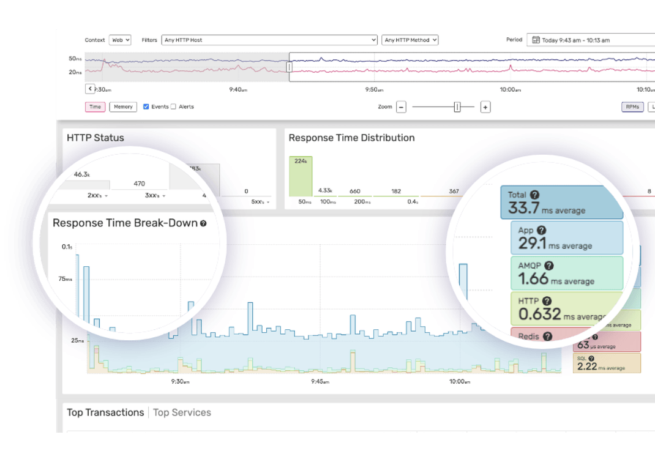
Task: Click the HTTP Status panel title
Action: 95,138
